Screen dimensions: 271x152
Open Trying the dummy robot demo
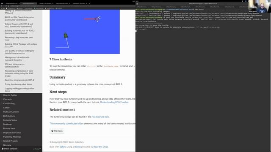point(18,84)
